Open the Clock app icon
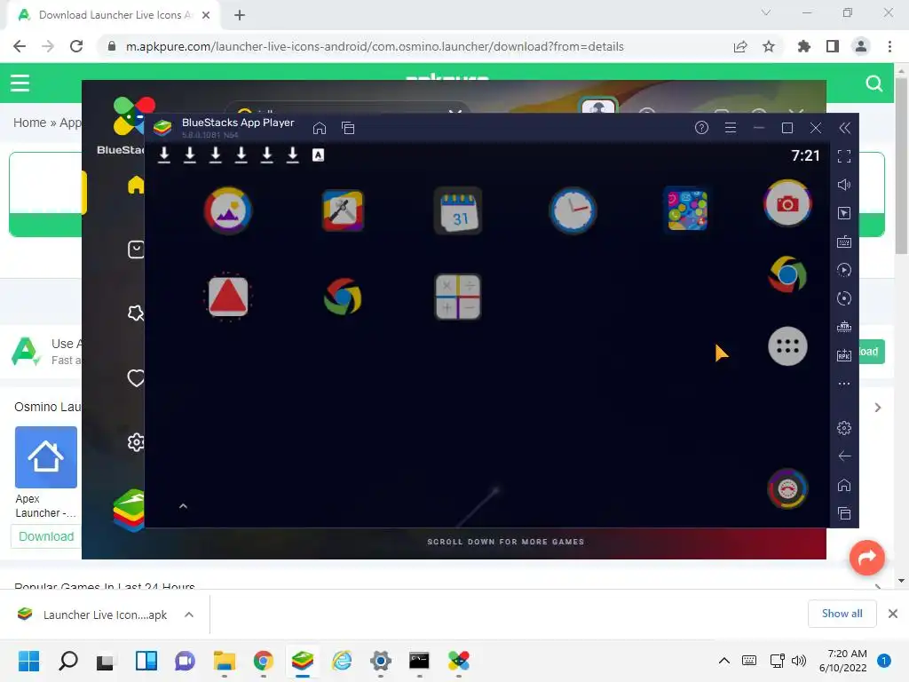Image resolution: width=909 pixels, height=682 pixels. click(573, 210)
